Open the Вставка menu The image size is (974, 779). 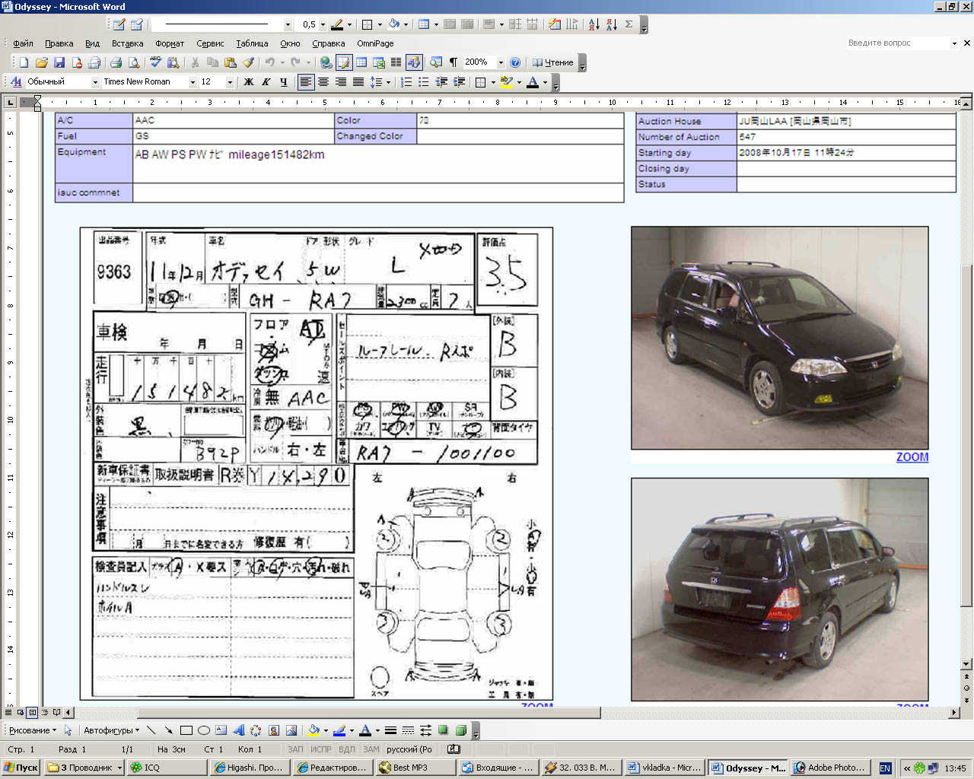pyautogui.click(x=127, y=43)
